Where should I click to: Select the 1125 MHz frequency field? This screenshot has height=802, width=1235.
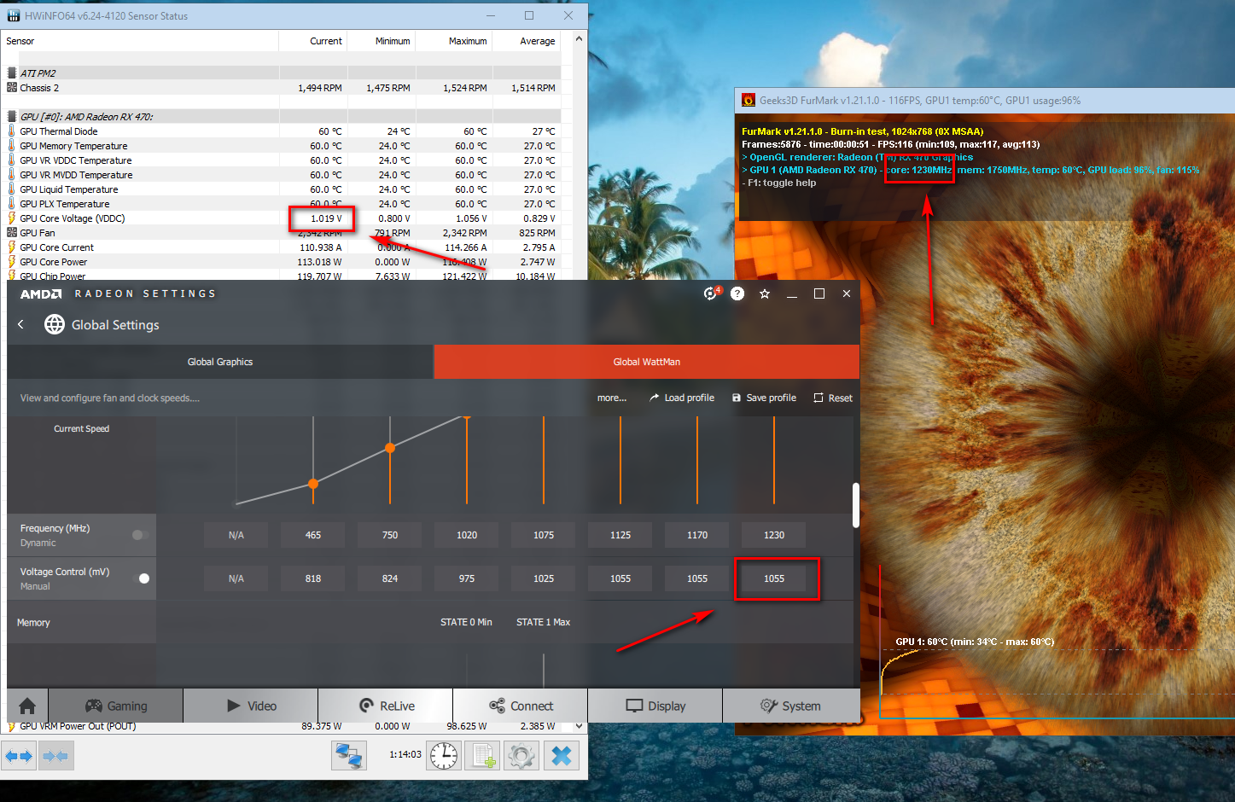click(x=620, y=535)
